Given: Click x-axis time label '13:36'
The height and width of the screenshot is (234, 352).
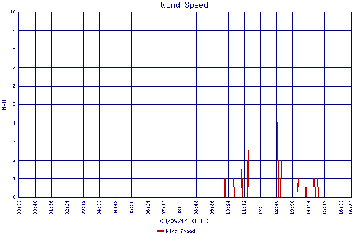Looking at the screenshot, I should [x=293, y=207].
